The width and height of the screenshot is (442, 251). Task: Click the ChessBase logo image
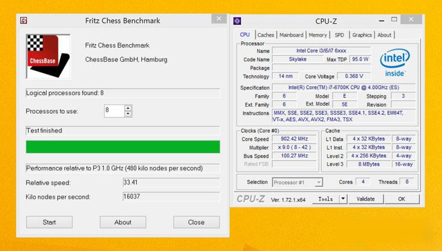(x=48, y=57)
